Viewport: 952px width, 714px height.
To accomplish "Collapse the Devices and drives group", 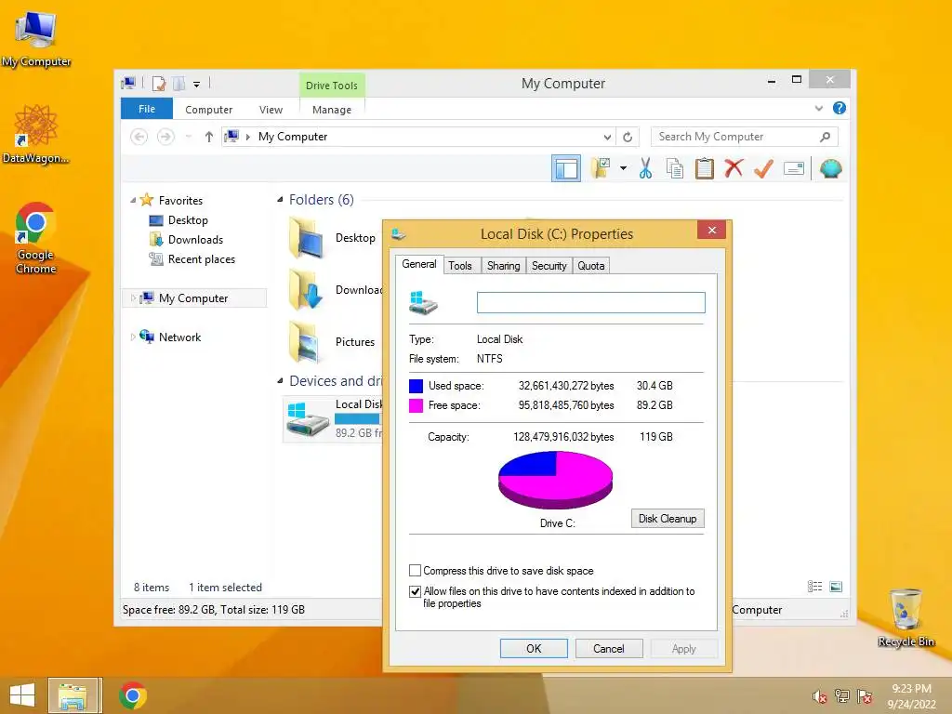I will pos(280,380).
